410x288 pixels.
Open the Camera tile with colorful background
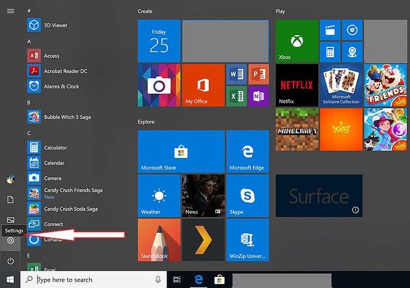[159, 85]
